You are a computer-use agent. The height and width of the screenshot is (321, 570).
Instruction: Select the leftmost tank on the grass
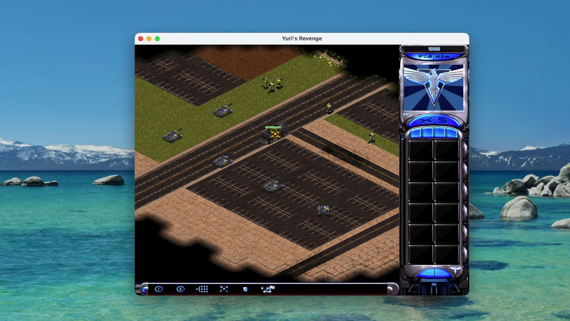[173, 135]
